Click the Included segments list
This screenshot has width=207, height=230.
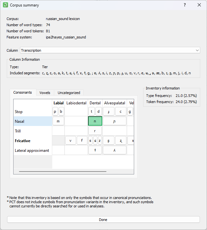[116, 73]
